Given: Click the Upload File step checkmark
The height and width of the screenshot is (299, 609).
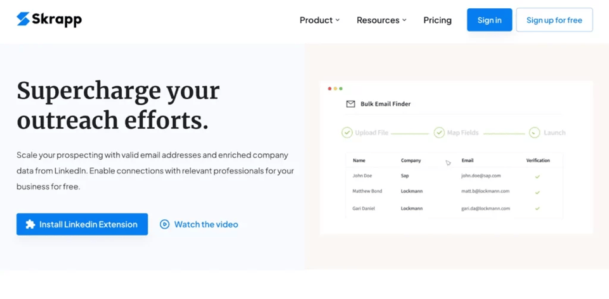Looking at the screenshot, I should (347, 132).
